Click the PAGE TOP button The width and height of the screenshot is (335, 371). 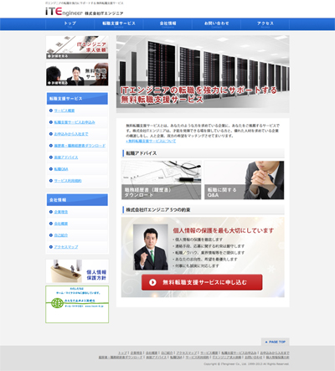pyautogui.click(x=275, y=342)
